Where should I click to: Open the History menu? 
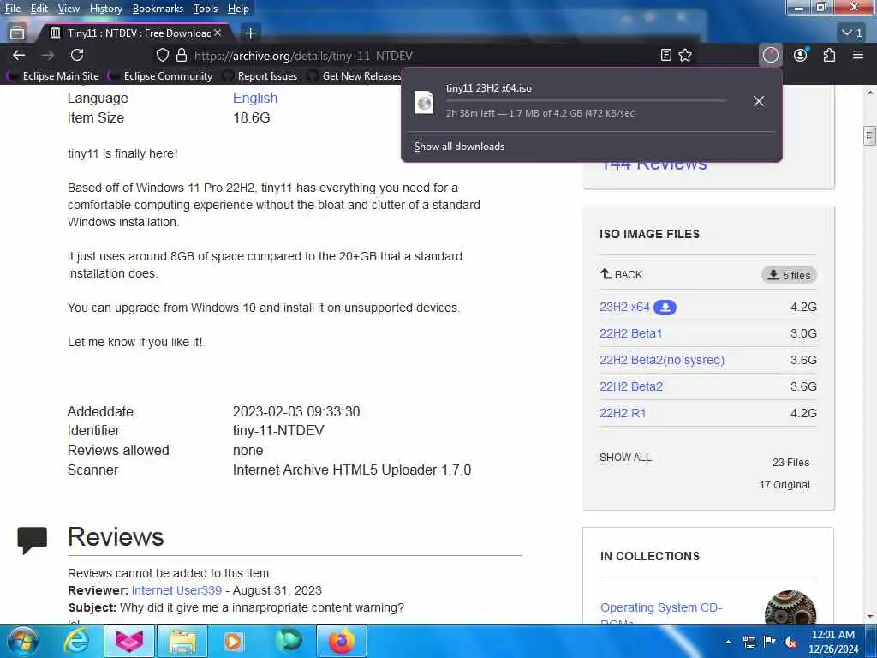[x=105, y=9]
